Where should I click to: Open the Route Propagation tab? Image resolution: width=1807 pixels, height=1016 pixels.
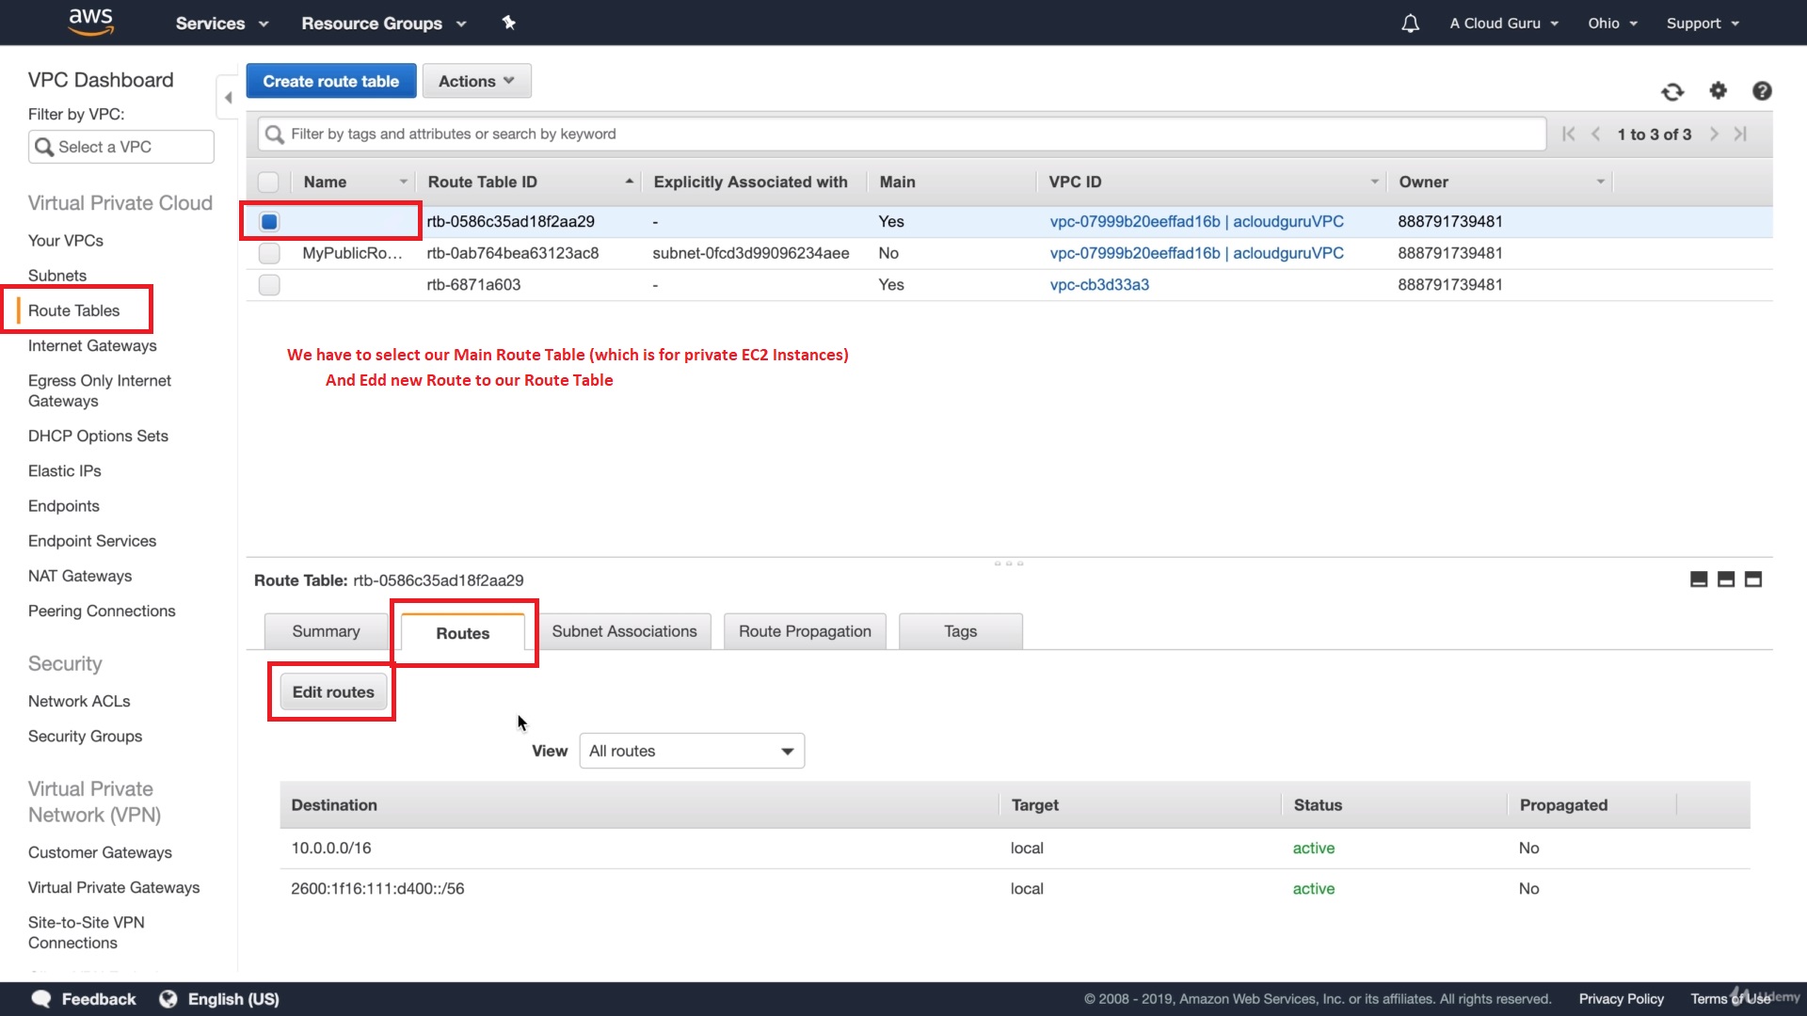805,631
